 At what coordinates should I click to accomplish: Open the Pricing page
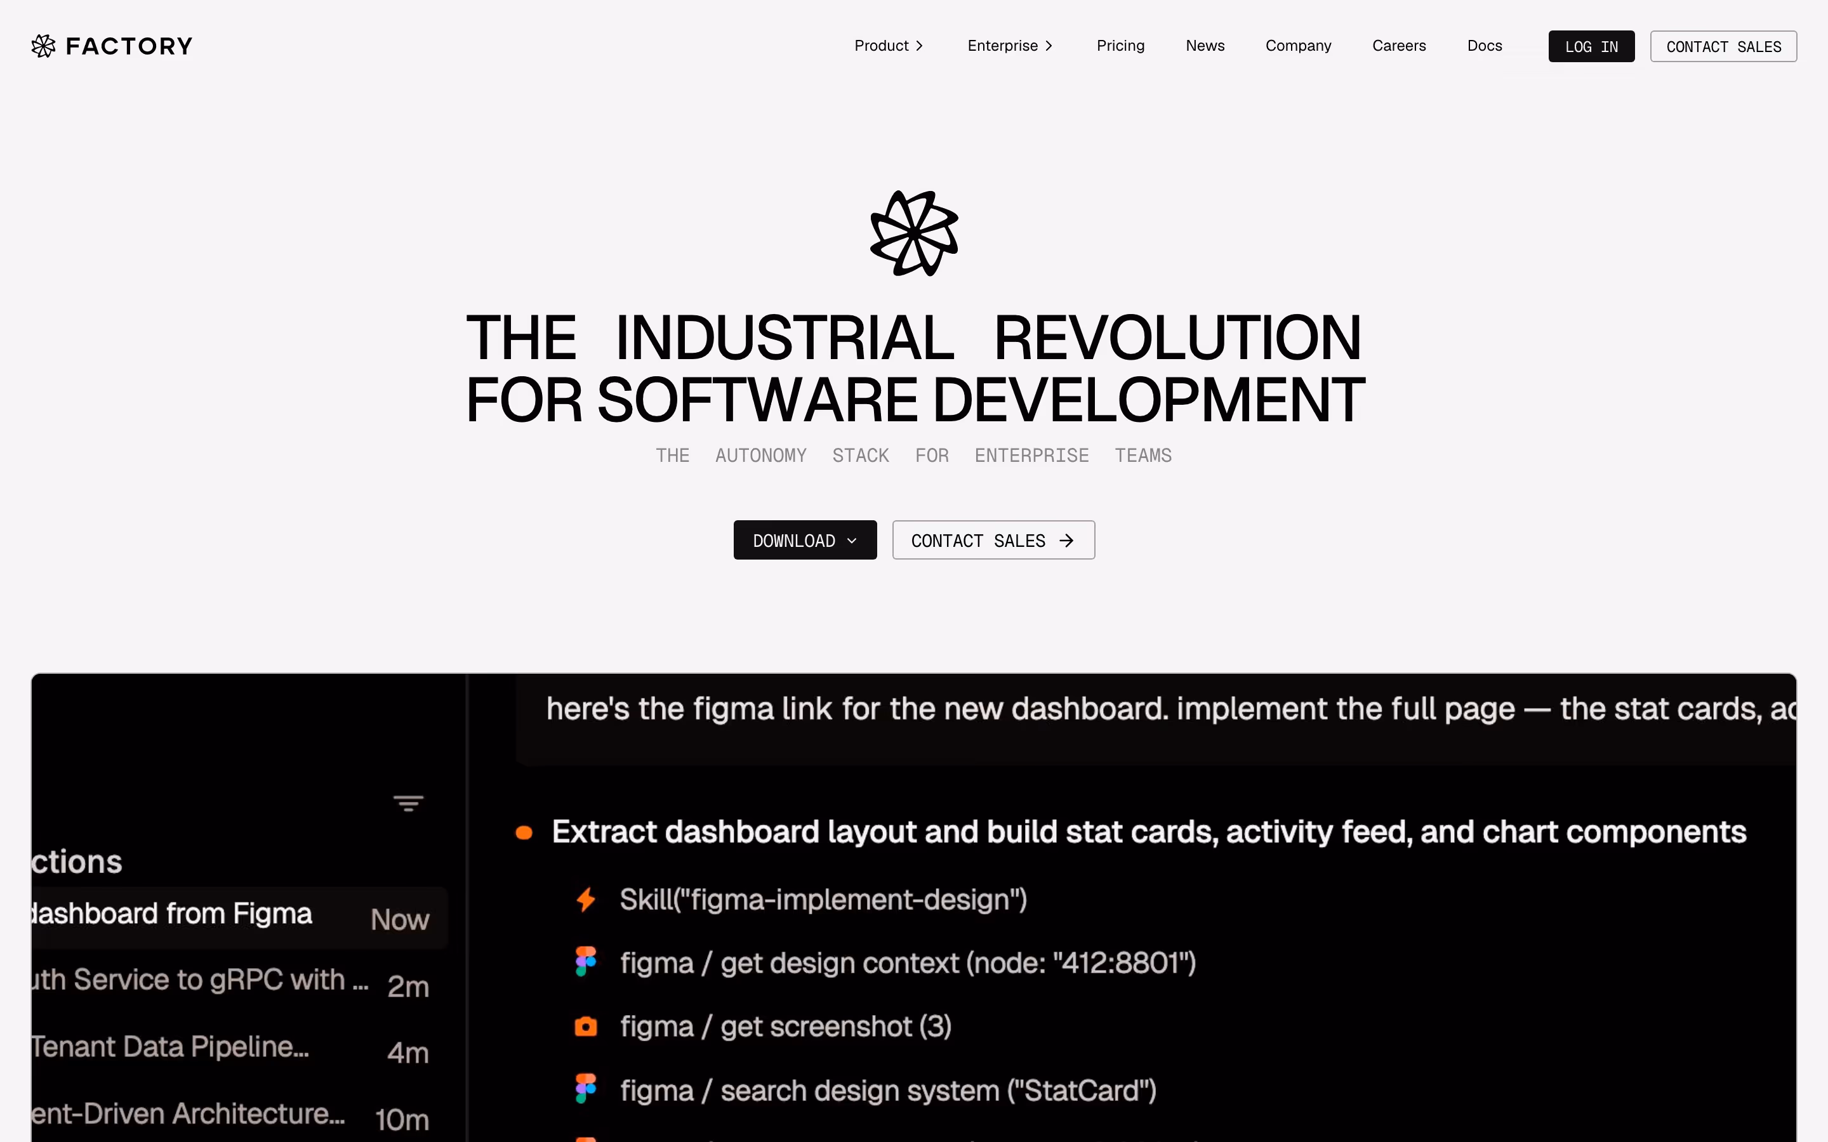(x=1120, y=46)
